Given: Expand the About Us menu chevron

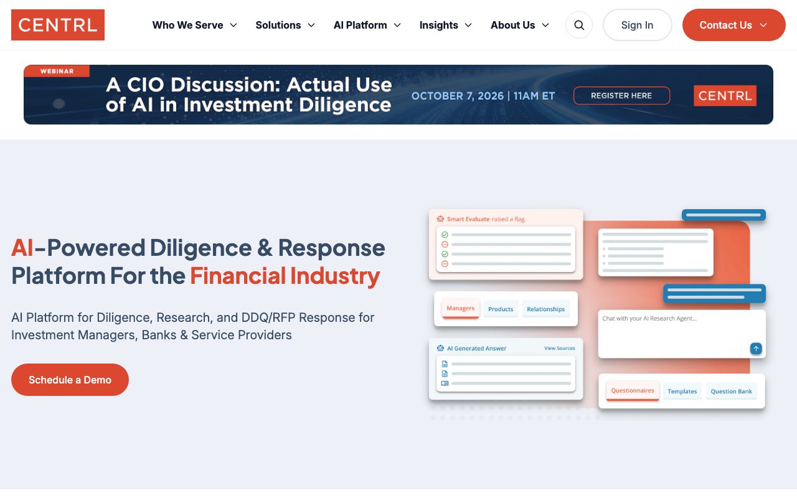Looking at the screenshot, I should 545,25.
